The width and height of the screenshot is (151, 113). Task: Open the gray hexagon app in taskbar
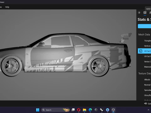[96, 110]
